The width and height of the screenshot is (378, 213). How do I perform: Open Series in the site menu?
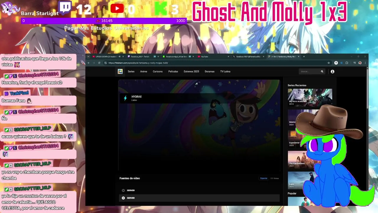131,71
